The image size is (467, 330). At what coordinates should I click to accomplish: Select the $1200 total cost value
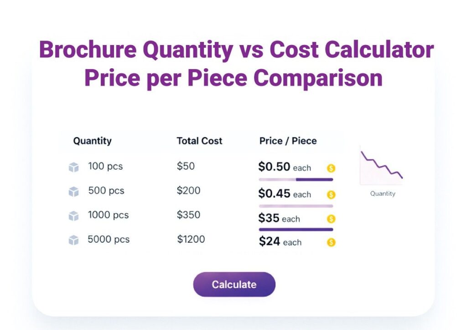[191, 239]
